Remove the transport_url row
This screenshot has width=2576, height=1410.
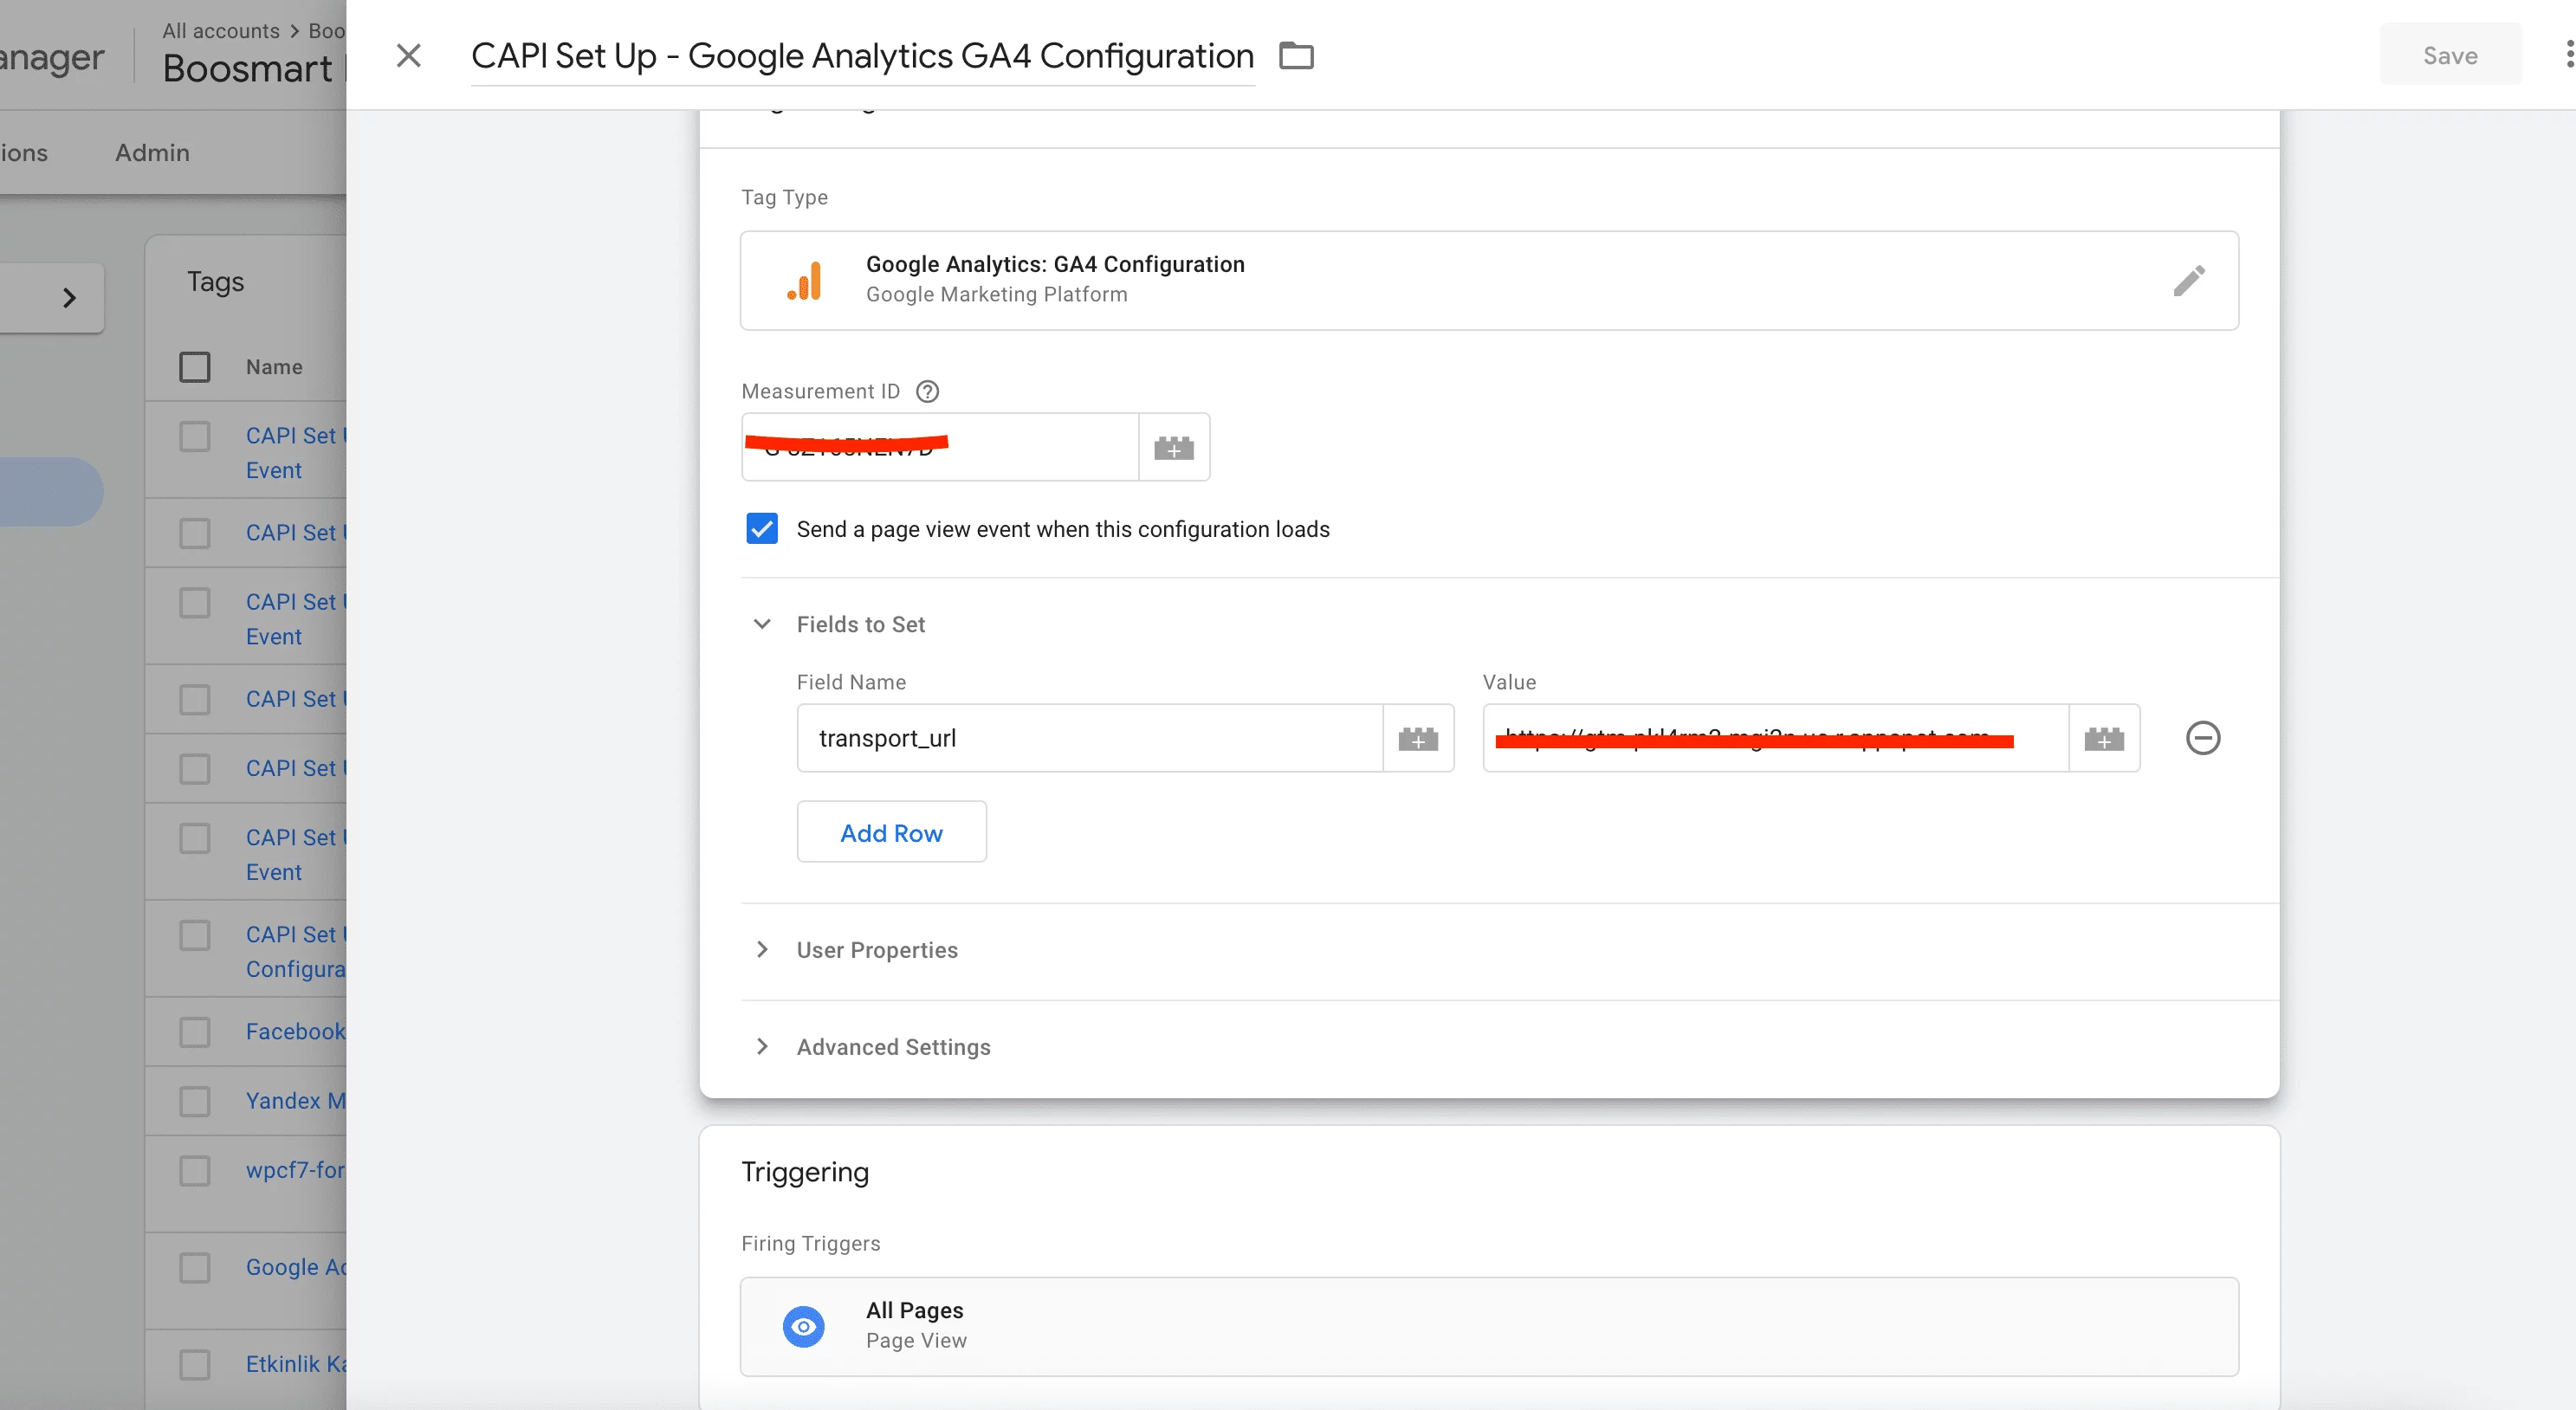coord(2202,738)
